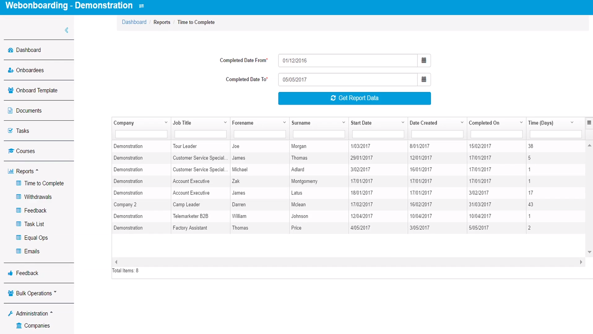Expand the Bulk Operations menu
Screen dimensions: 593x334
(x=55, y=292)
